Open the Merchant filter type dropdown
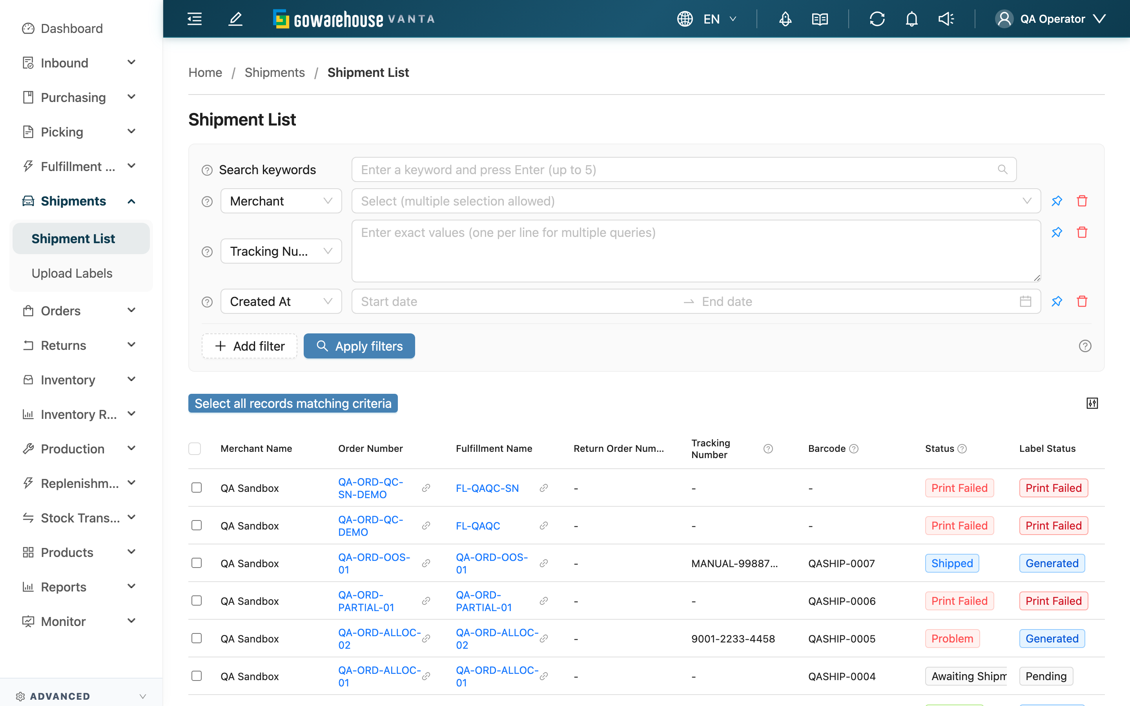The image size is (1130, 706). click(281, 201)
